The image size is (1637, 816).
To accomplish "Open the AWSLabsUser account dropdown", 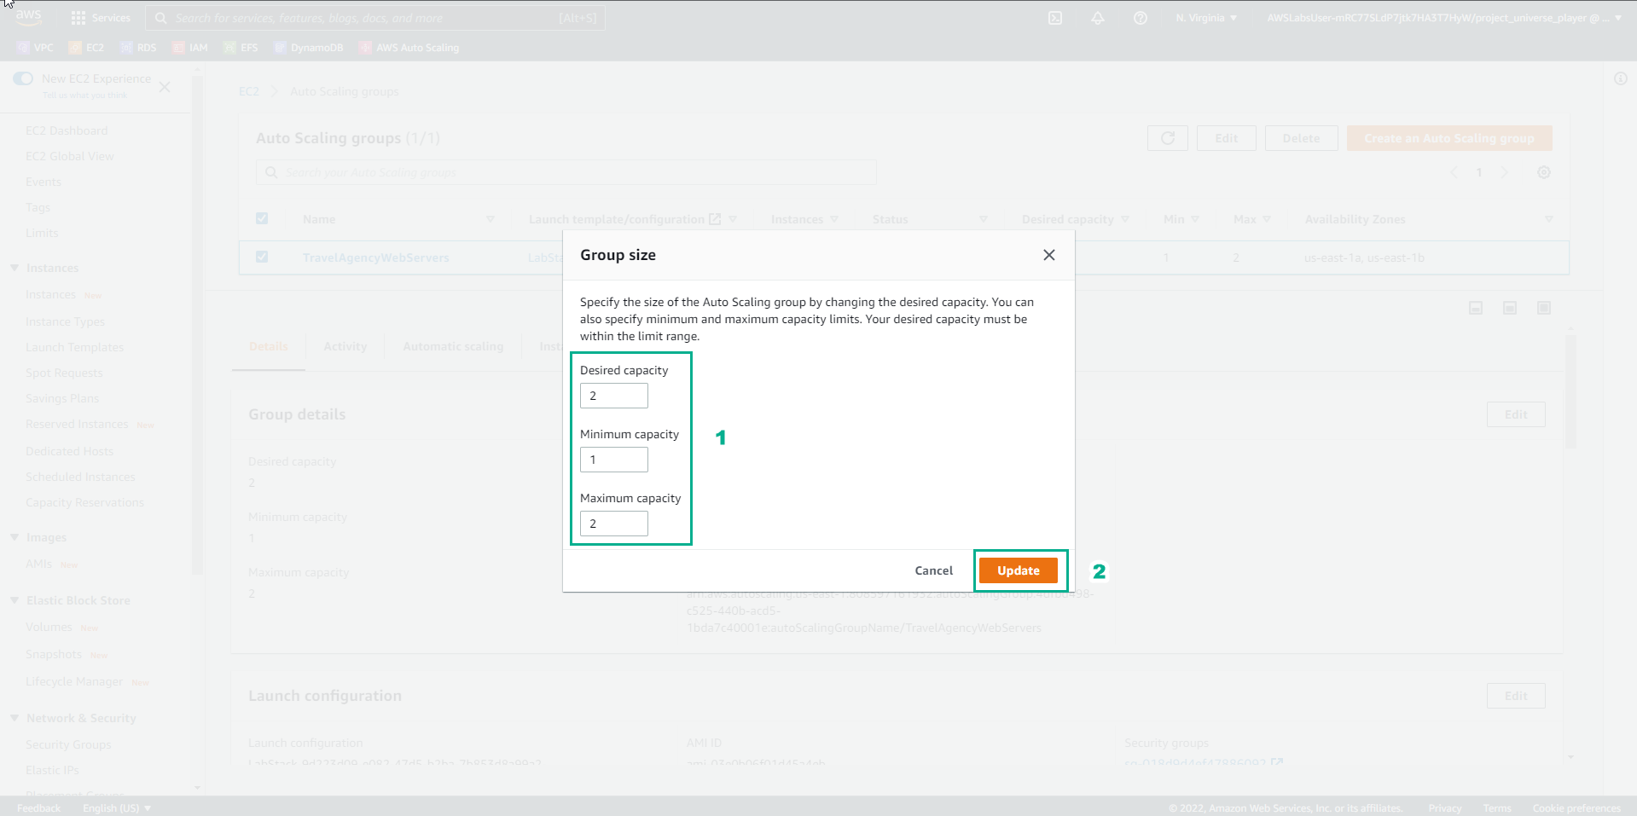I will pyautogui.click(x=1443, y=18).
